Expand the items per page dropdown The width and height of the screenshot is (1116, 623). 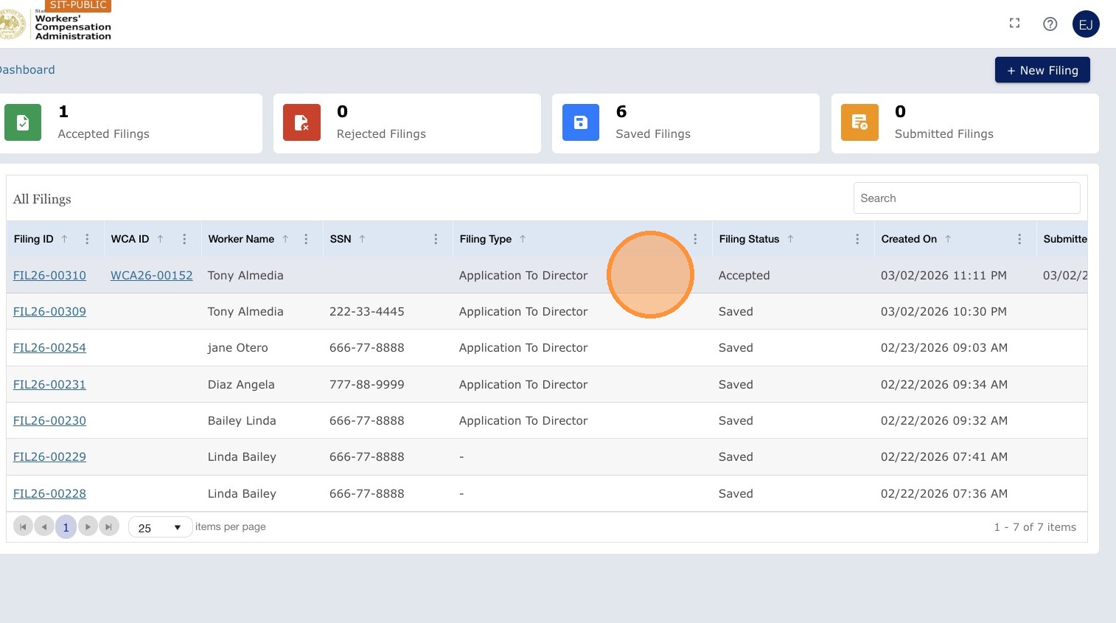(x=160, y=527)
